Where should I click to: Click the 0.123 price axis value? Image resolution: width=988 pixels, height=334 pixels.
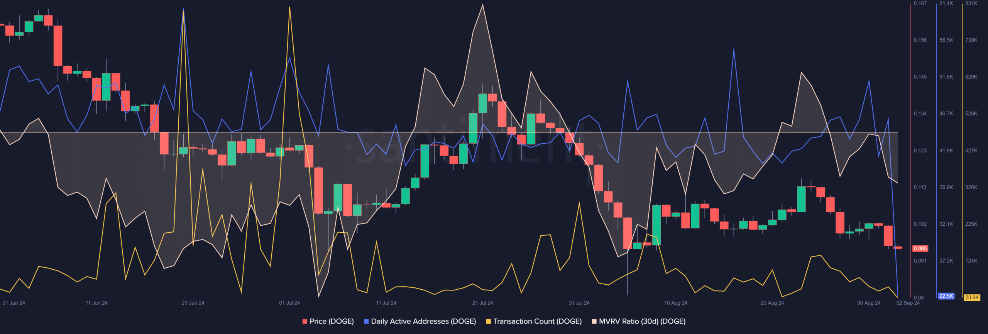coord(920,151)
